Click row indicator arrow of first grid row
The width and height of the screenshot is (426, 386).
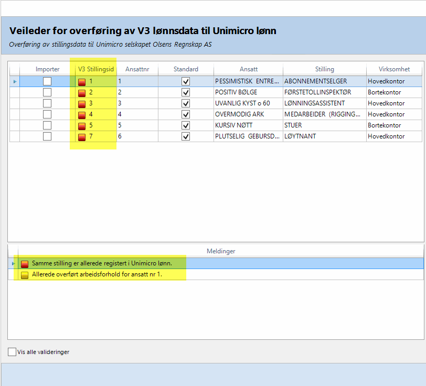coord(14,81)
